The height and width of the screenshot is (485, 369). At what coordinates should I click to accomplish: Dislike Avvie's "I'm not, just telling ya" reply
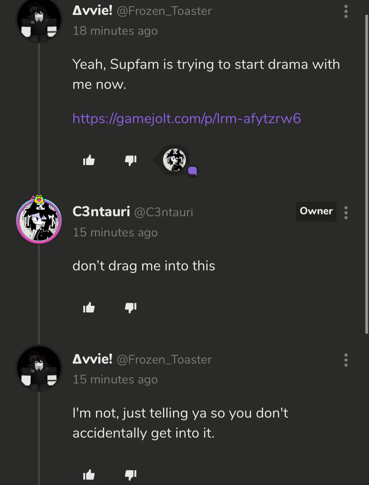tap(131, 475)
